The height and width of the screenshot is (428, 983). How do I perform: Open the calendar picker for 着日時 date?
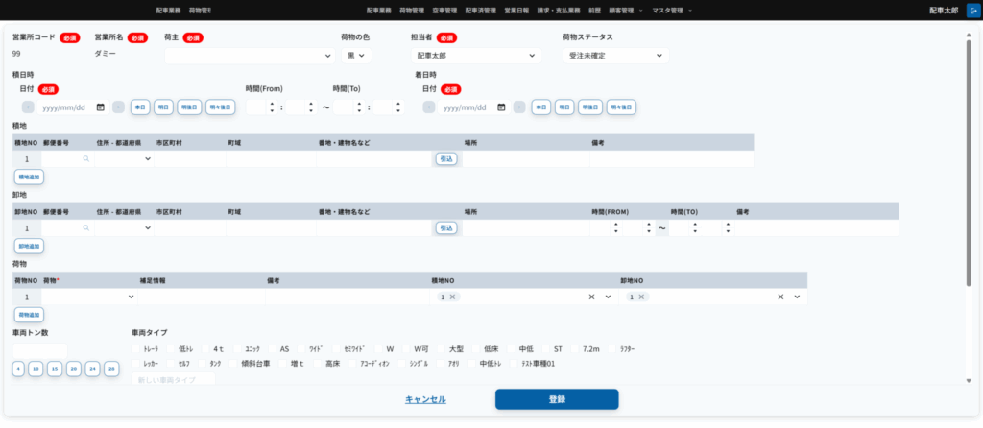[x=501, y=107]
